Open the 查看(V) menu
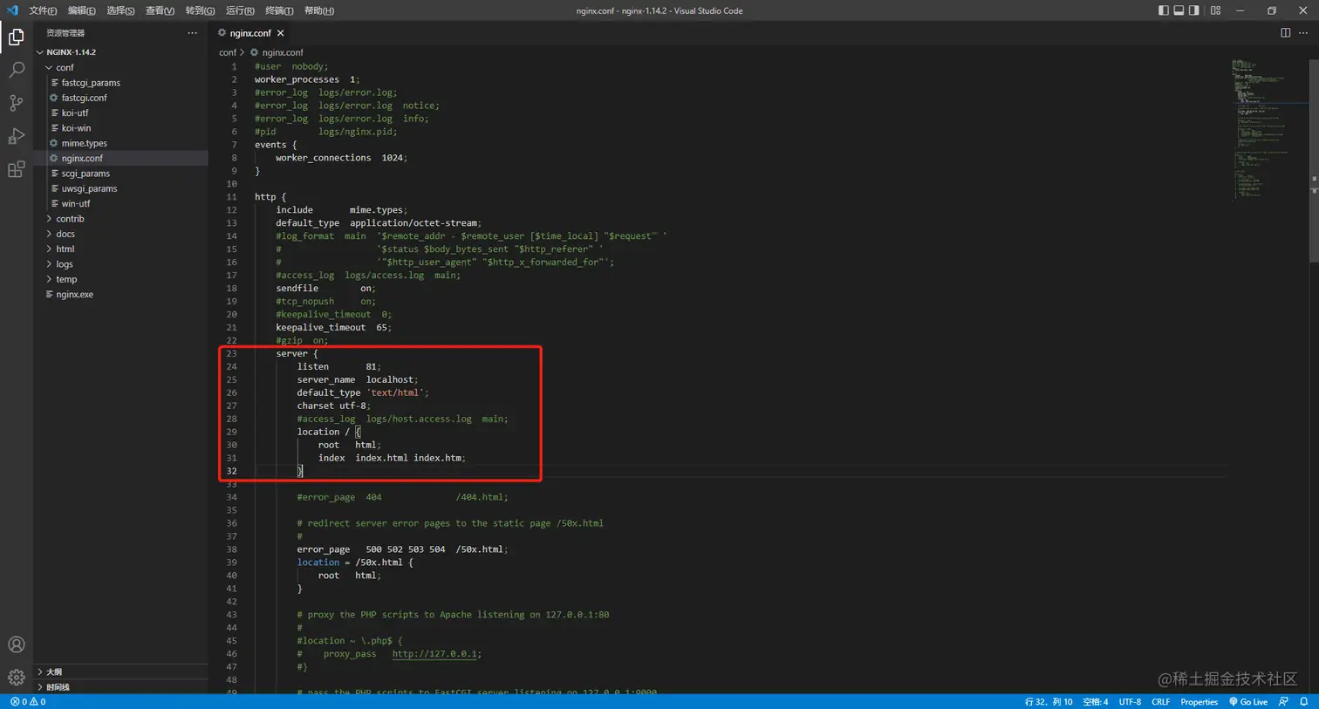The image size is (1319, 709). (160, 10)
